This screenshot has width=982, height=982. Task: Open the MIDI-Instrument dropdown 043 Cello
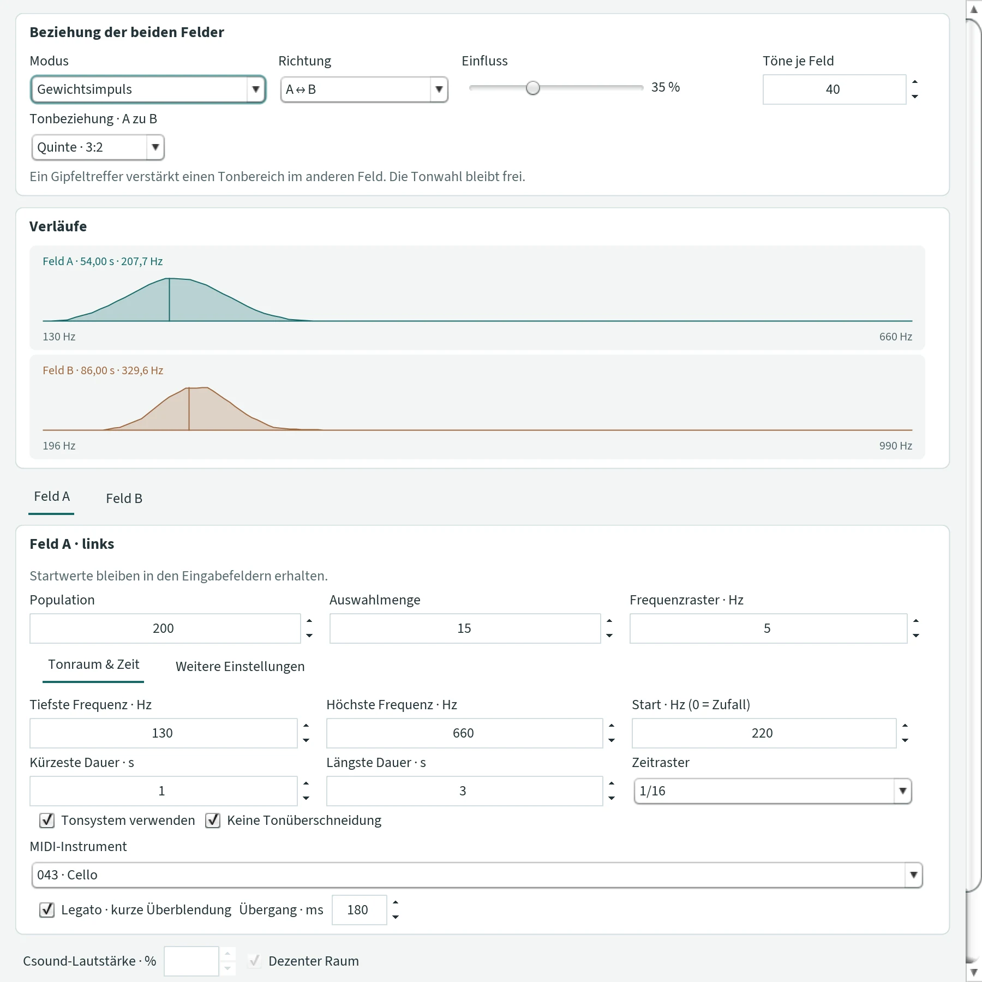[477, 875]
